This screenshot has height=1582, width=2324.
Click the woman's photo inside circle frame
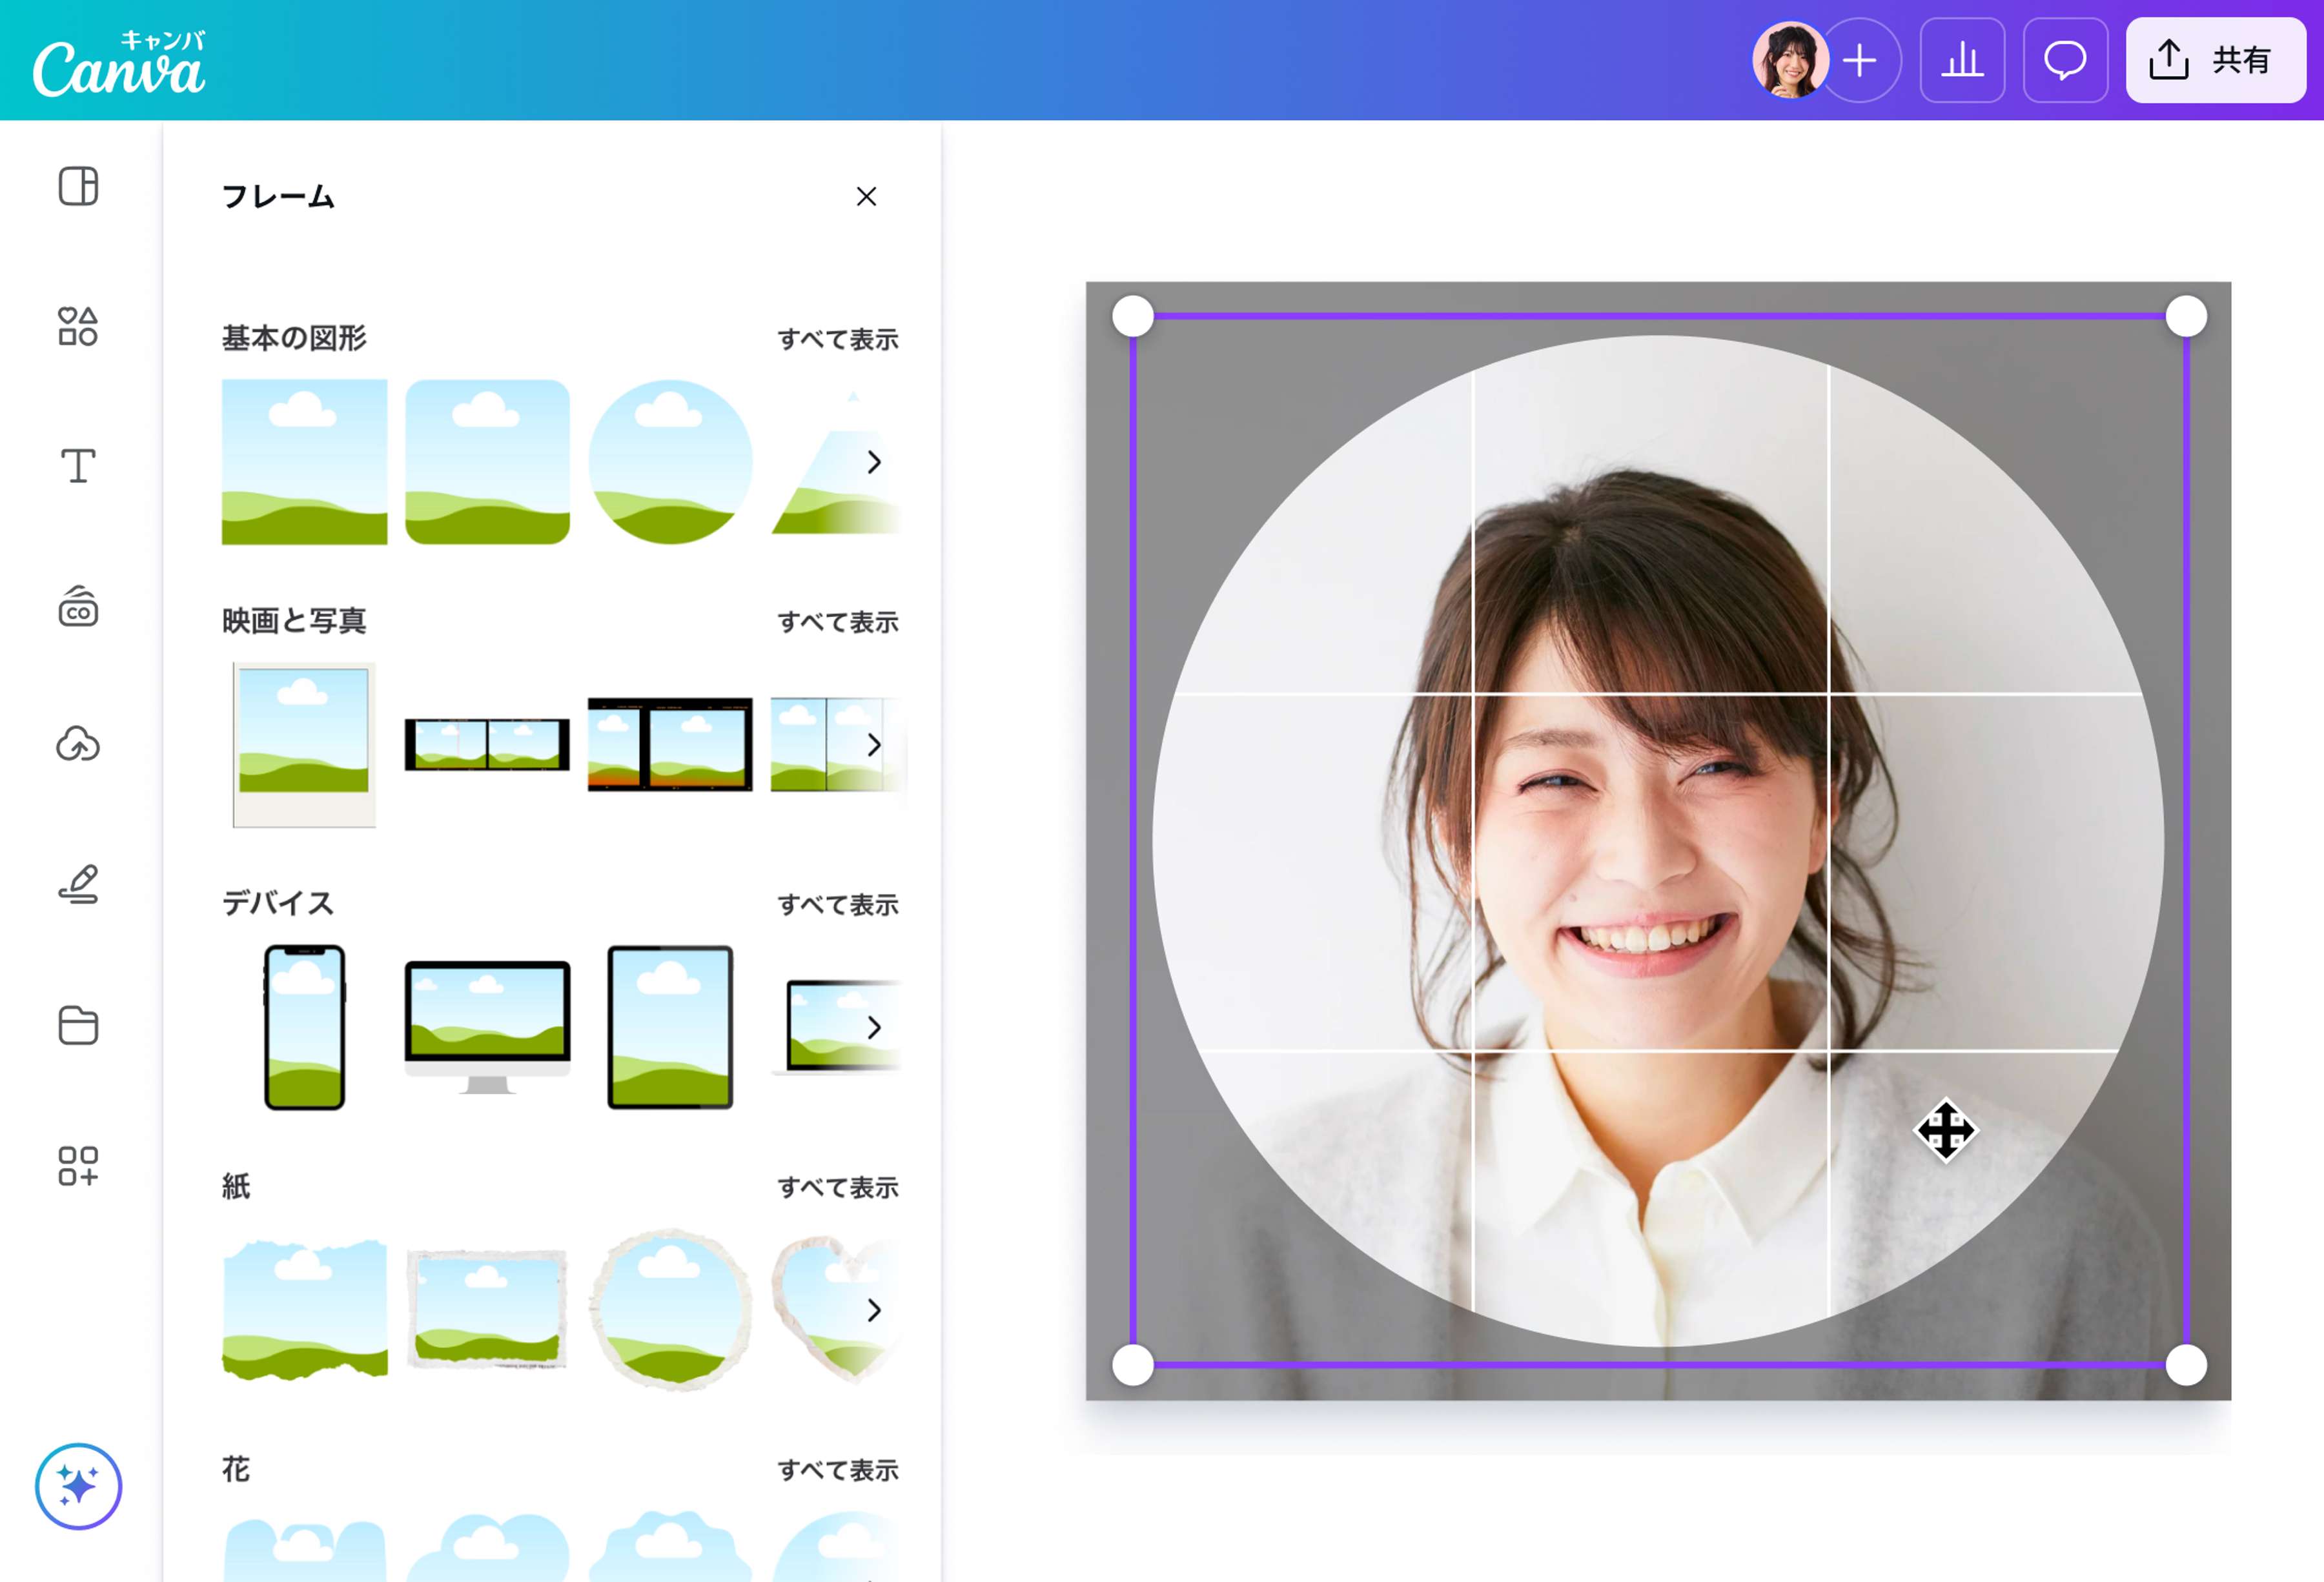1658,841
